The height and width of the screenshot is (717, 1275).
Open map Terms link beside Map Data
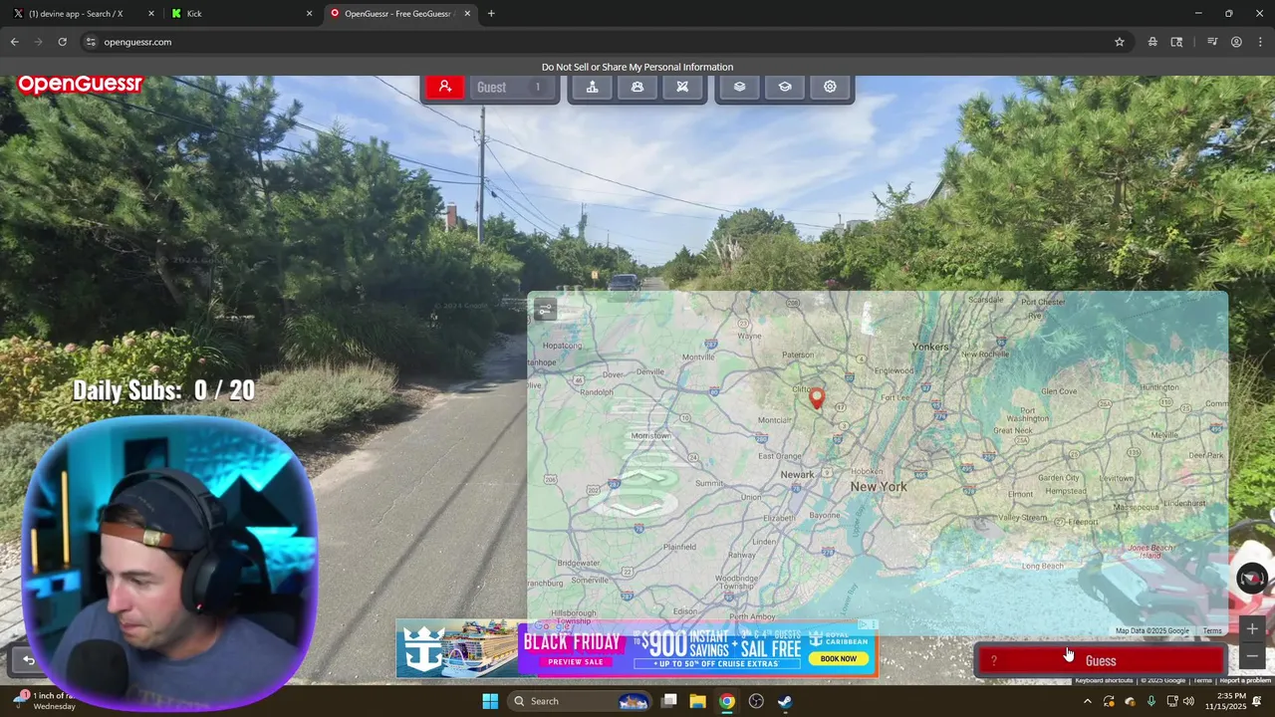pyautogui.click(x=1212, y=630)
